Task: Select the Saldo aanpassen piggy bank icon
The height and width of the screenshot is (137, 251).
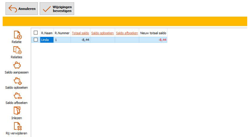Action: point(17,65)
